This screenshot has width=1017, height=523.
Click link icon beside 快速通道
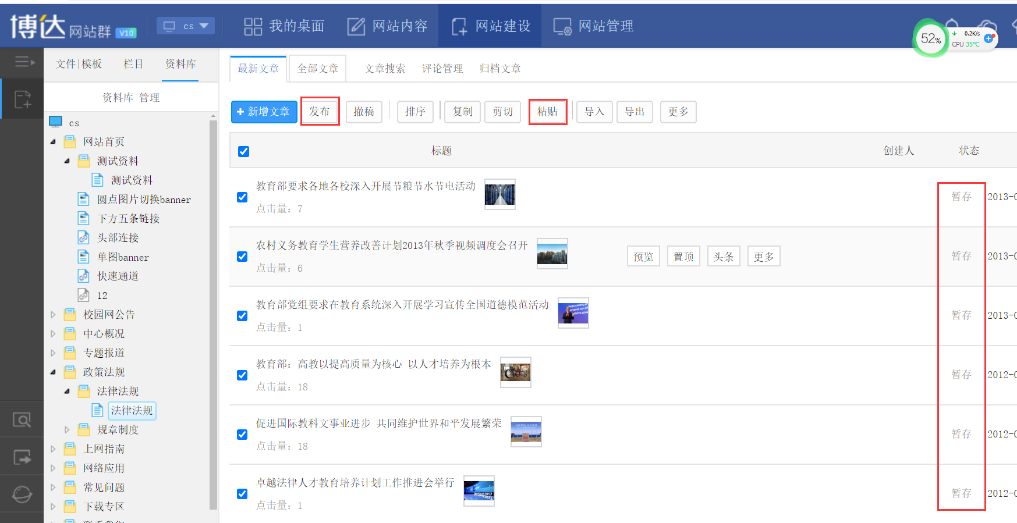coord(84,276)
